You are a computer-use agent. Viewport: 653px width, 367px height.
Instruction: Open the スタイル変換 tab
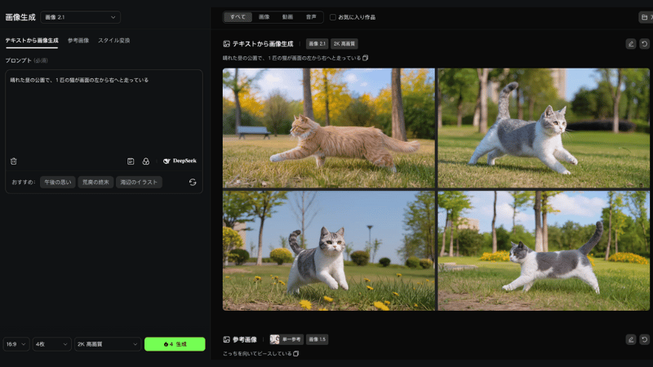tap(113, 40)
